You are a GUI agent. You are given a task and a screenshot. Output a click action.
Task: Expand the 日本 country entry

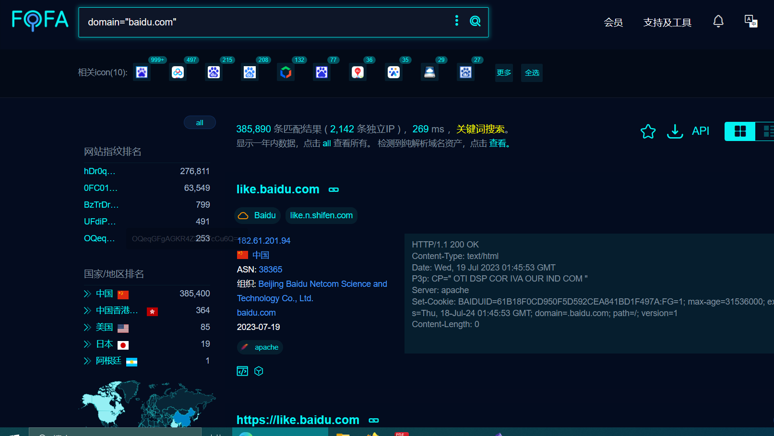tap(87, 344)
